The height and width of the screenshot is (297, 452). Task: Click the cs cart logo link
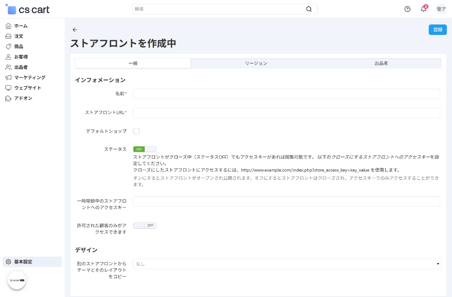[x=27, y=10]
